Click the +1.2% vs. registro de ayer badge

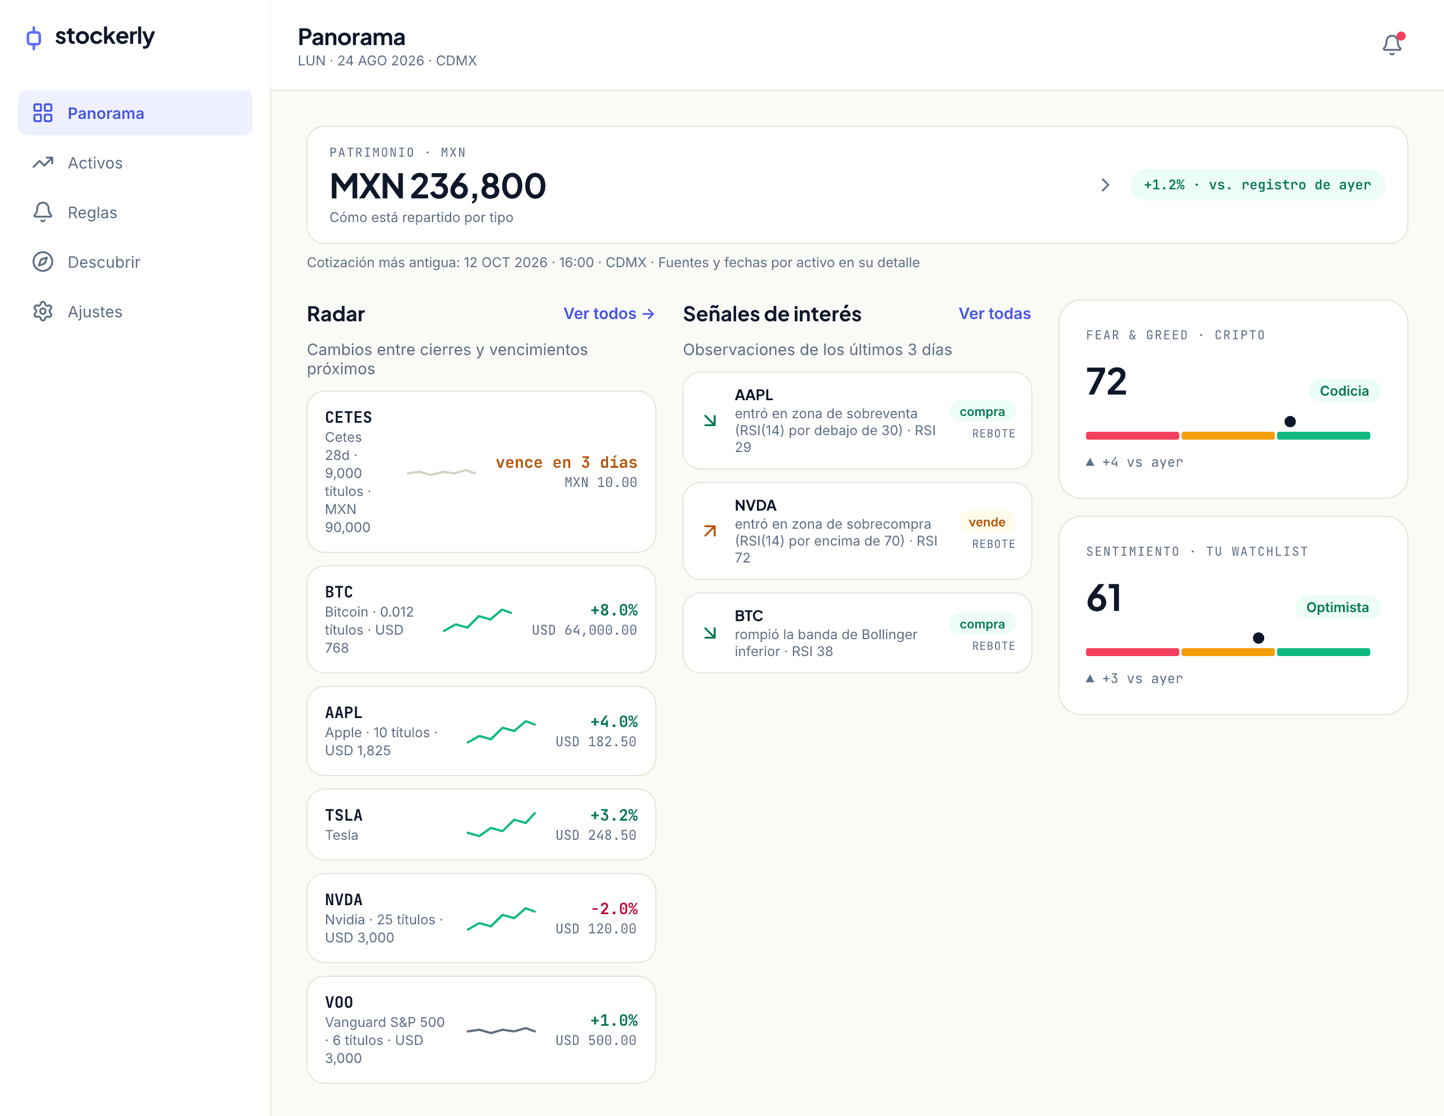[x=1257, y=185]
